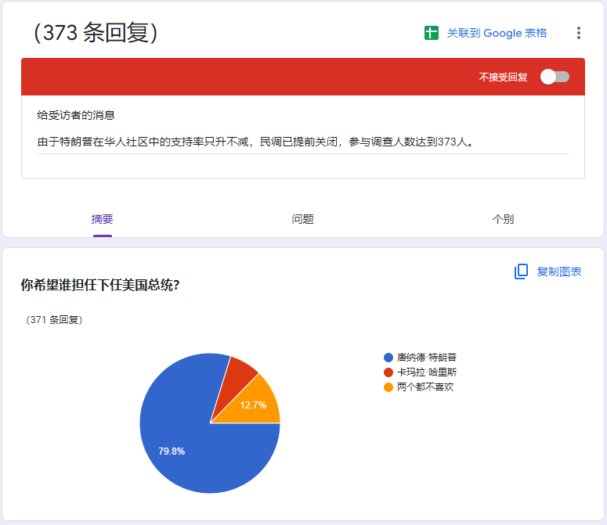Click the copy chart icon
The image size is (607, 525).
(522, 271)
